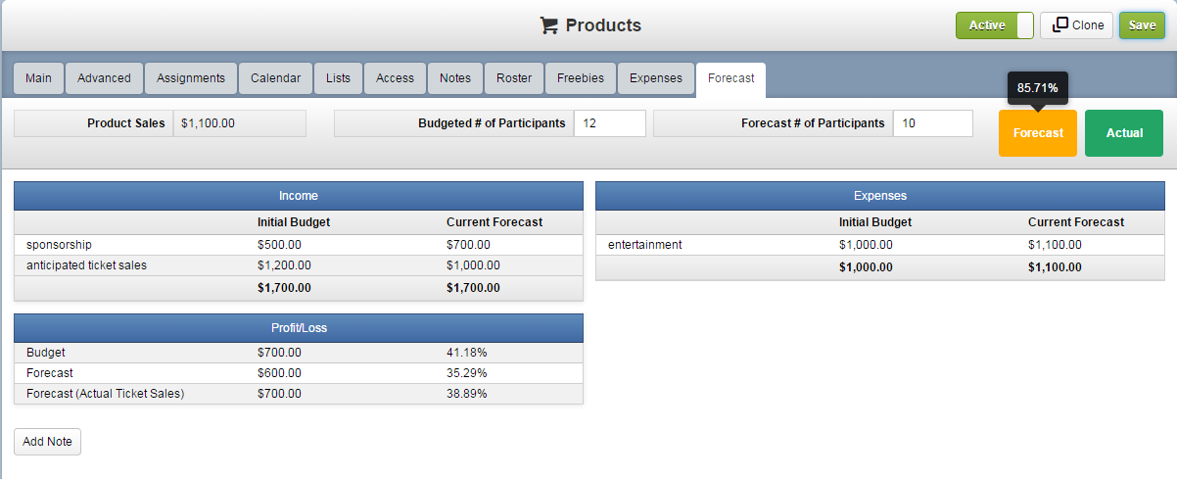This screenshot has height=479, width=1177.
Task: Open the Roster tab
Action: [514, 78]
